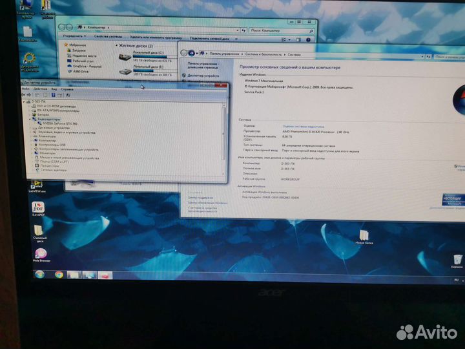Open the Упорядочить dropdown in Explorer
465x349 pixels.
pos(72,37)
